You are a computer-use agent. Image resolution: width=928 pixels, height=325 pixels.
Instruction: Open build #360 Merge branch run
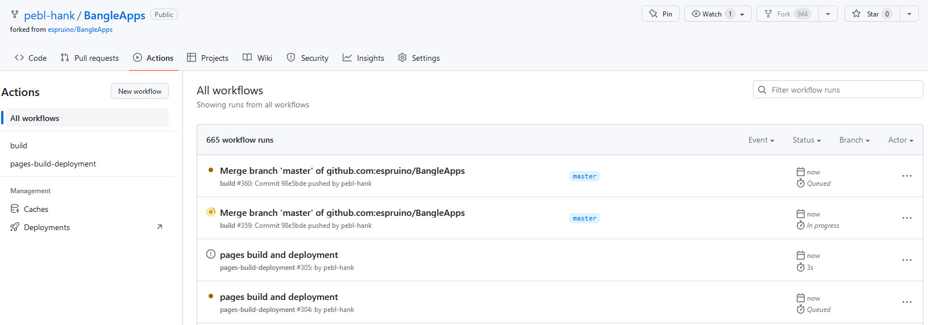342,170
